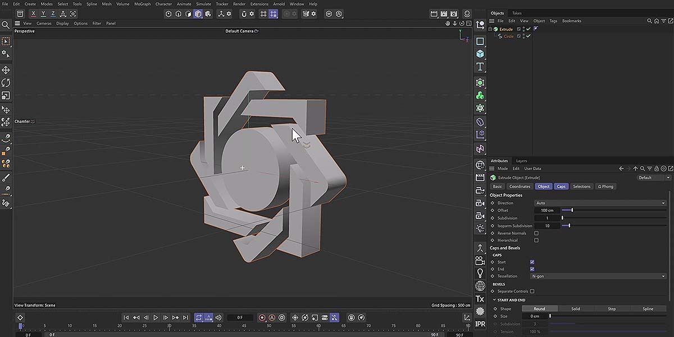The image size is (674, 337).
Task: Toggle the Z axis lock
Action: point(53,13)
